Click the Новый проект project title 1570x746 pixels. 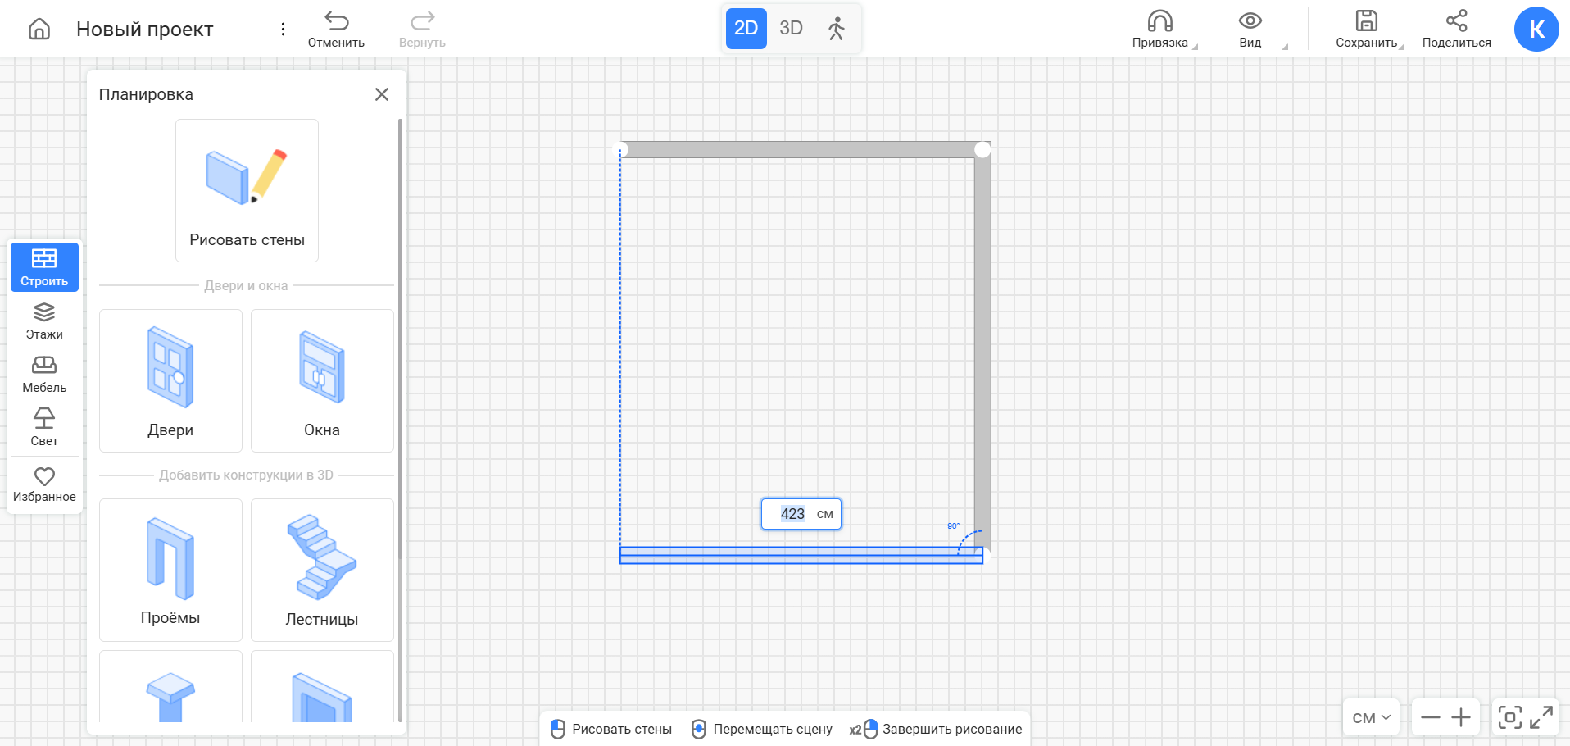click(144, 30)
